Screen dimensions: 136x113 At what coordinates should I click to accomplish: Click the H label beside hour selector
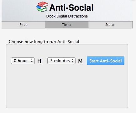[x=39, y=61]
